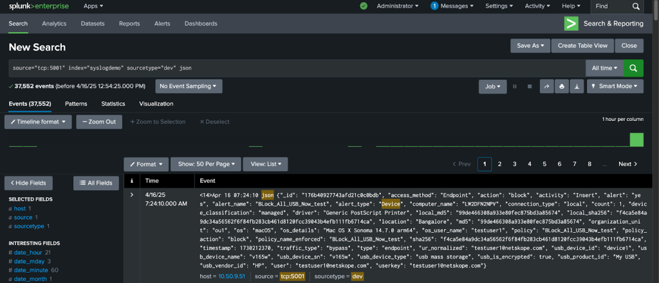Open the No Event Sampling dropdown
The height and width of the screenshot is (283, 659).
tap(189, 86)
